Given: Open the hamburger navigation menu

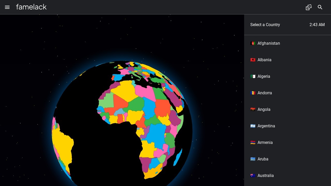Looking at the screenshot, I should click(7, 7).
